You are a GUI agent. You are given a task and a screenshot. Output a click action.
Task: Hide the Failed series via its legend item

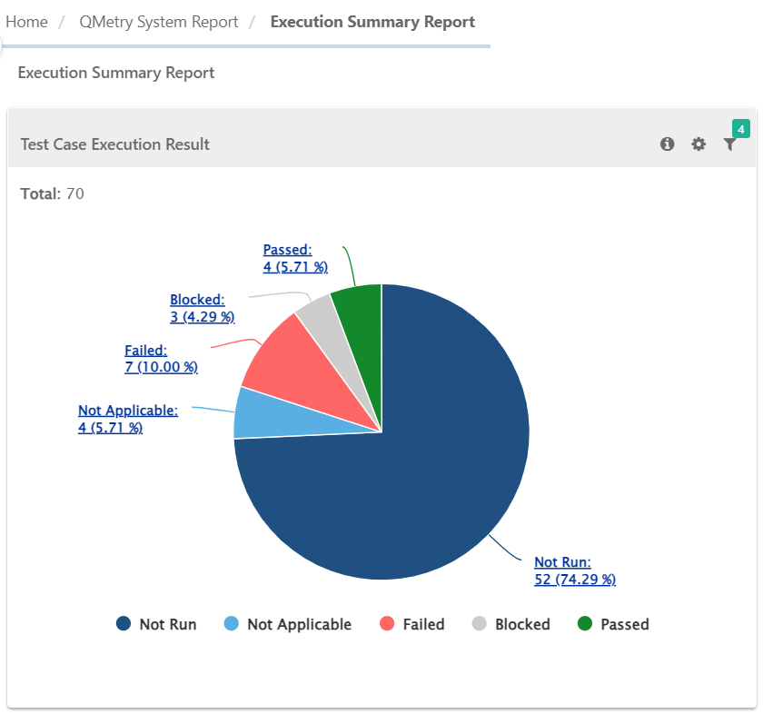click(411, 624)
